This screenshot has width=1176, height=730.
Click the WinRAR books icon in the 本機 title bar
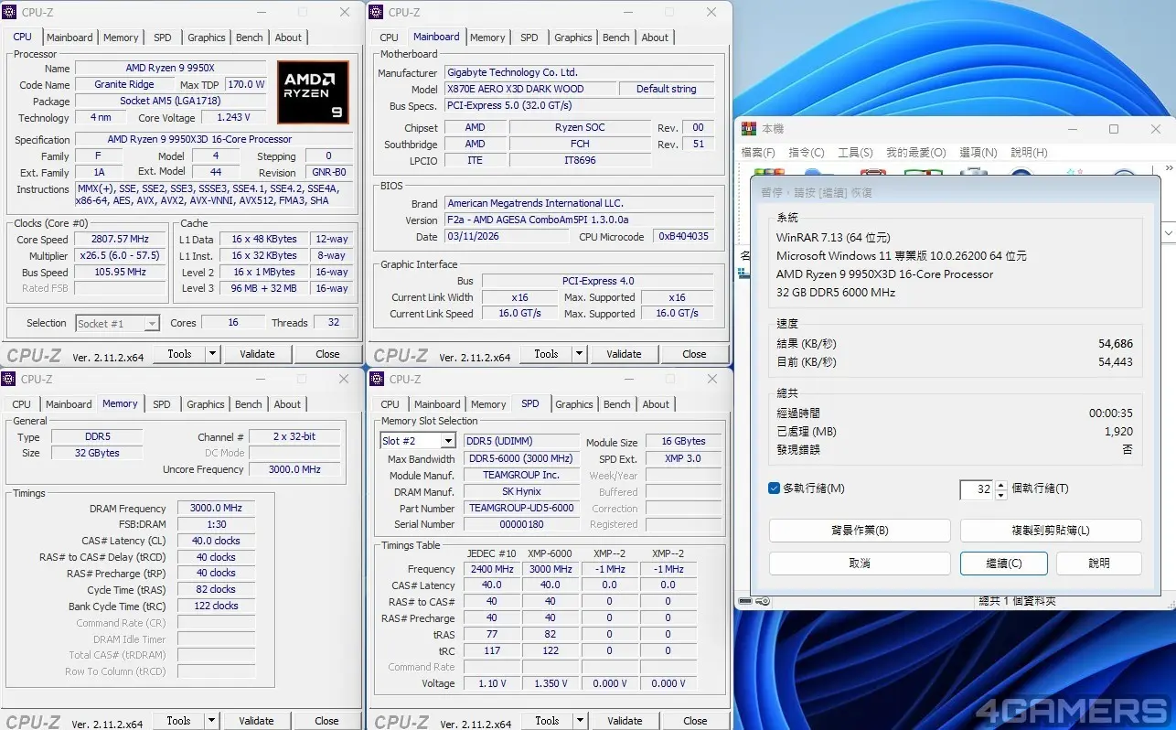[x=749, y=129]
